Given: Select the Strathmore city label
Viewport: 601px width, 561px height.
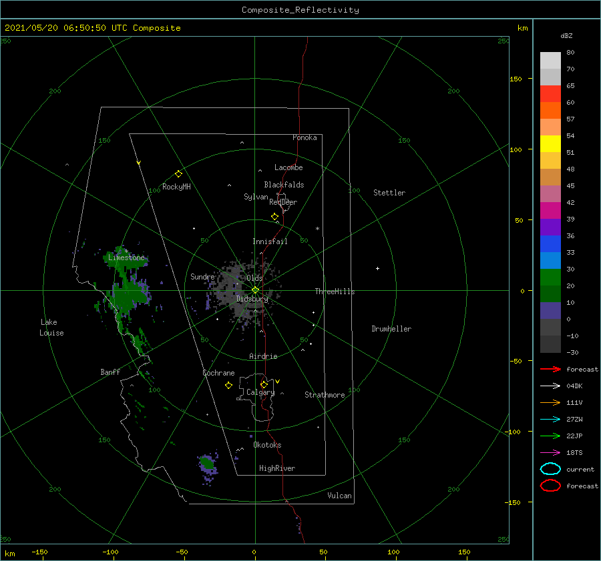Looking at the screenshot, I should [x=325, y=395].
